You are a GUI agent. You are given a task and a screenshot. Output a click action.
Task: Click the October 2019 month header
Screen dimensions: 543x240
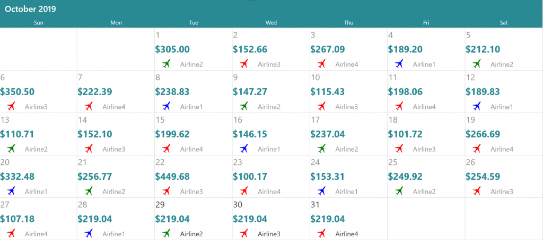click(x=30, y=9)
